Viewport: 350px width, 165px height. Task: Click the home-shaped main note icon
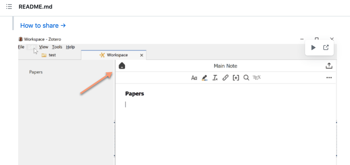[x=122, y=66]
